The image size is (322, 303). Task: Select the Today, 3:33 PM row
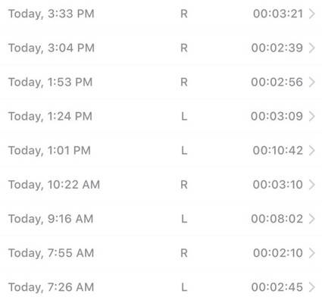click(x=161, y=14)
